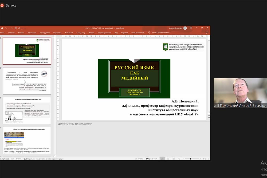Screen dimensions: 267x178
Task: Open the Анимация ribbon tab
Action: (x=69, y=33)
